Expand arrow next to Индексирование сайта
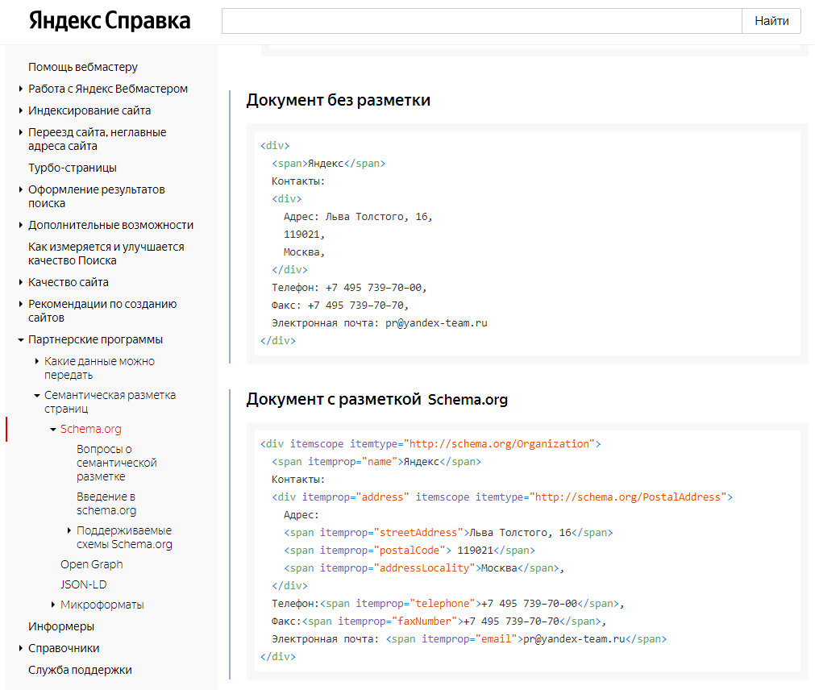815x690 pixels. pyautogui.click(x=20, y=110)
